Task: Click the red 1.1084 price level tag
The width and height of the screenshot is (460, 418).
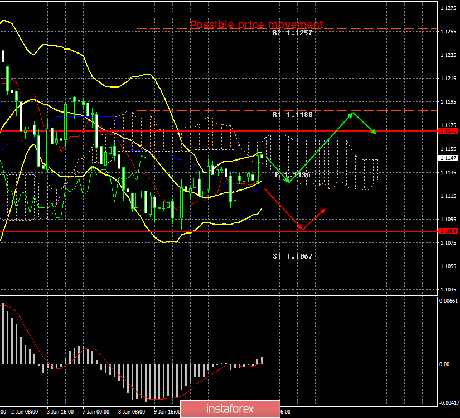Action: coord(448,231)
